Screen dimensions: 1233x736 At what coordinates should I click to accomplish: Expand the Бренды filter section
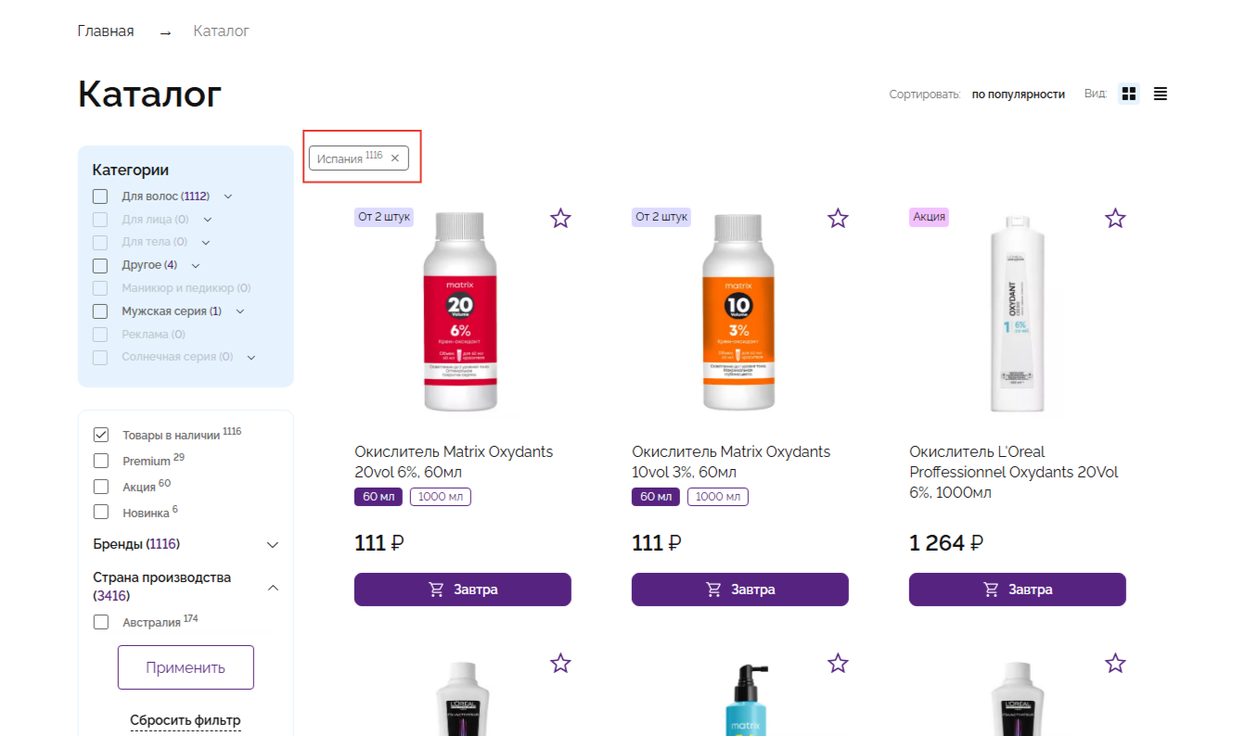(x=273, y=544)
